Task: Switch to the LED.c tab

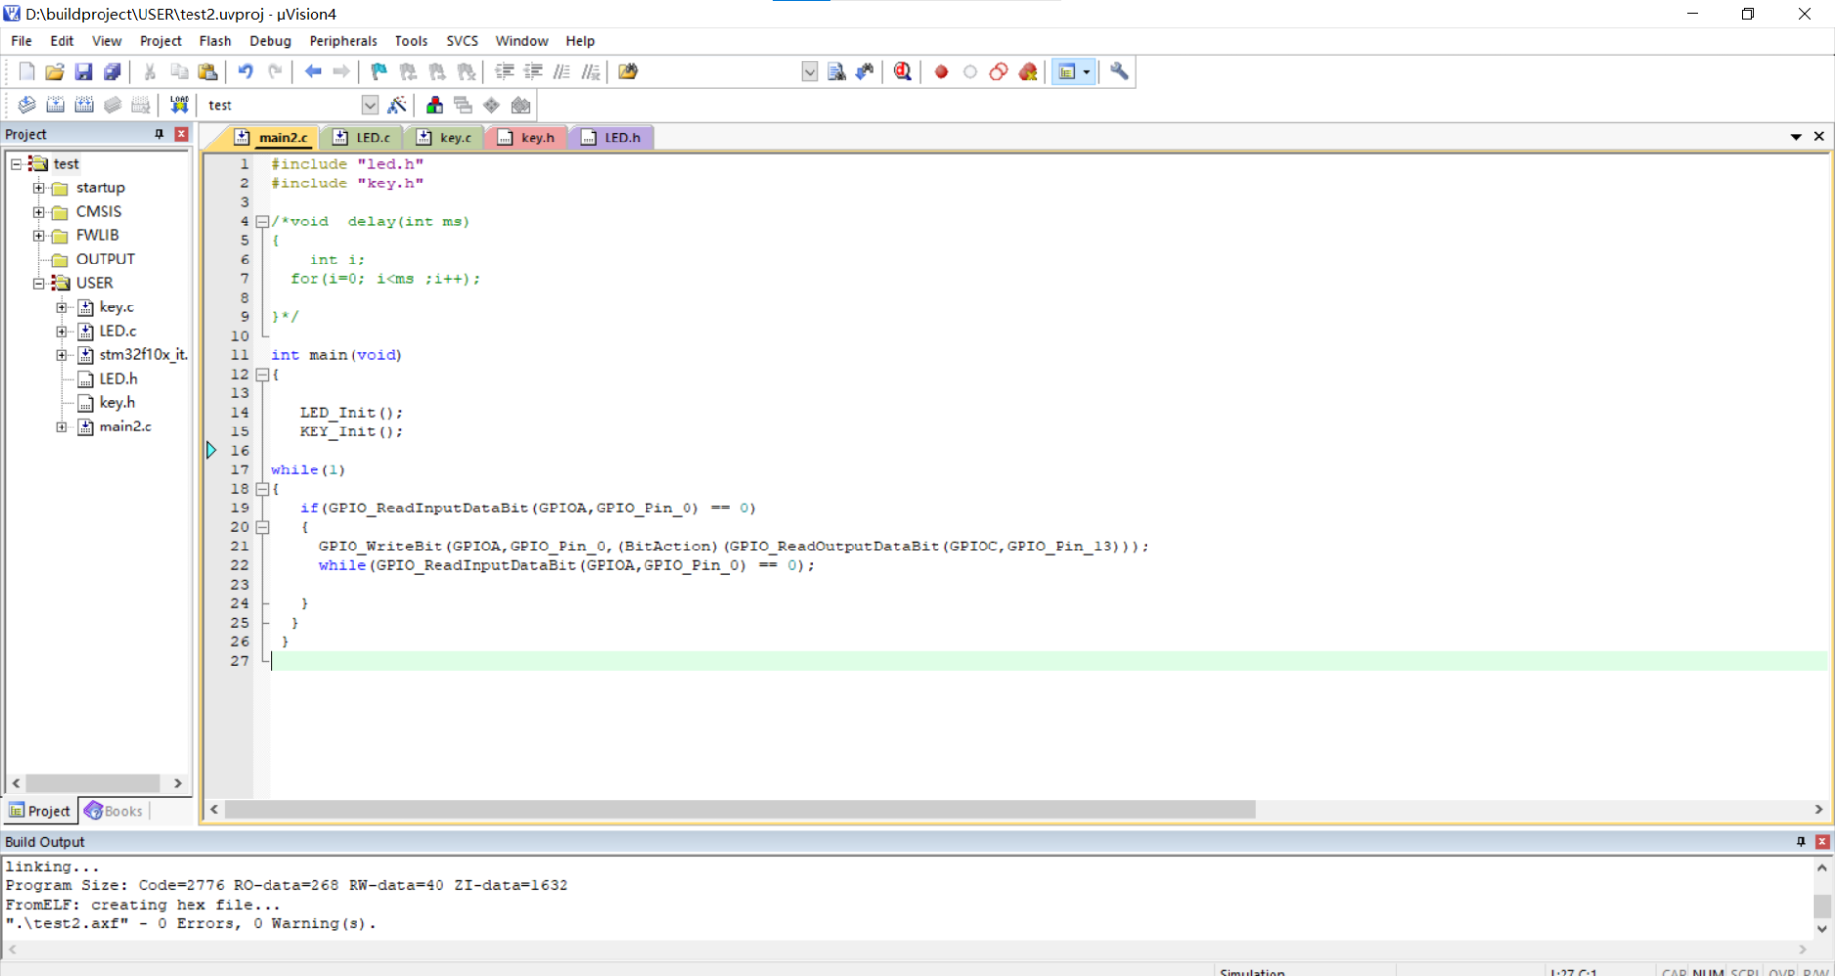Action: pos(363,138)
